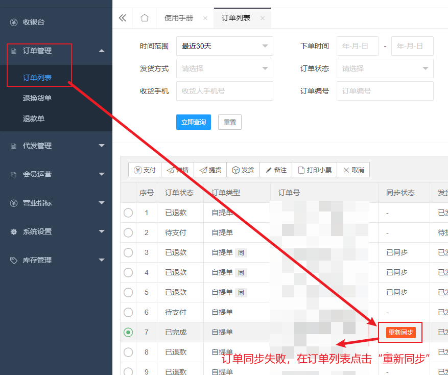Select the radio button for order row 3
The height and width of the screenshot is (375, 448).
(128, 252)
